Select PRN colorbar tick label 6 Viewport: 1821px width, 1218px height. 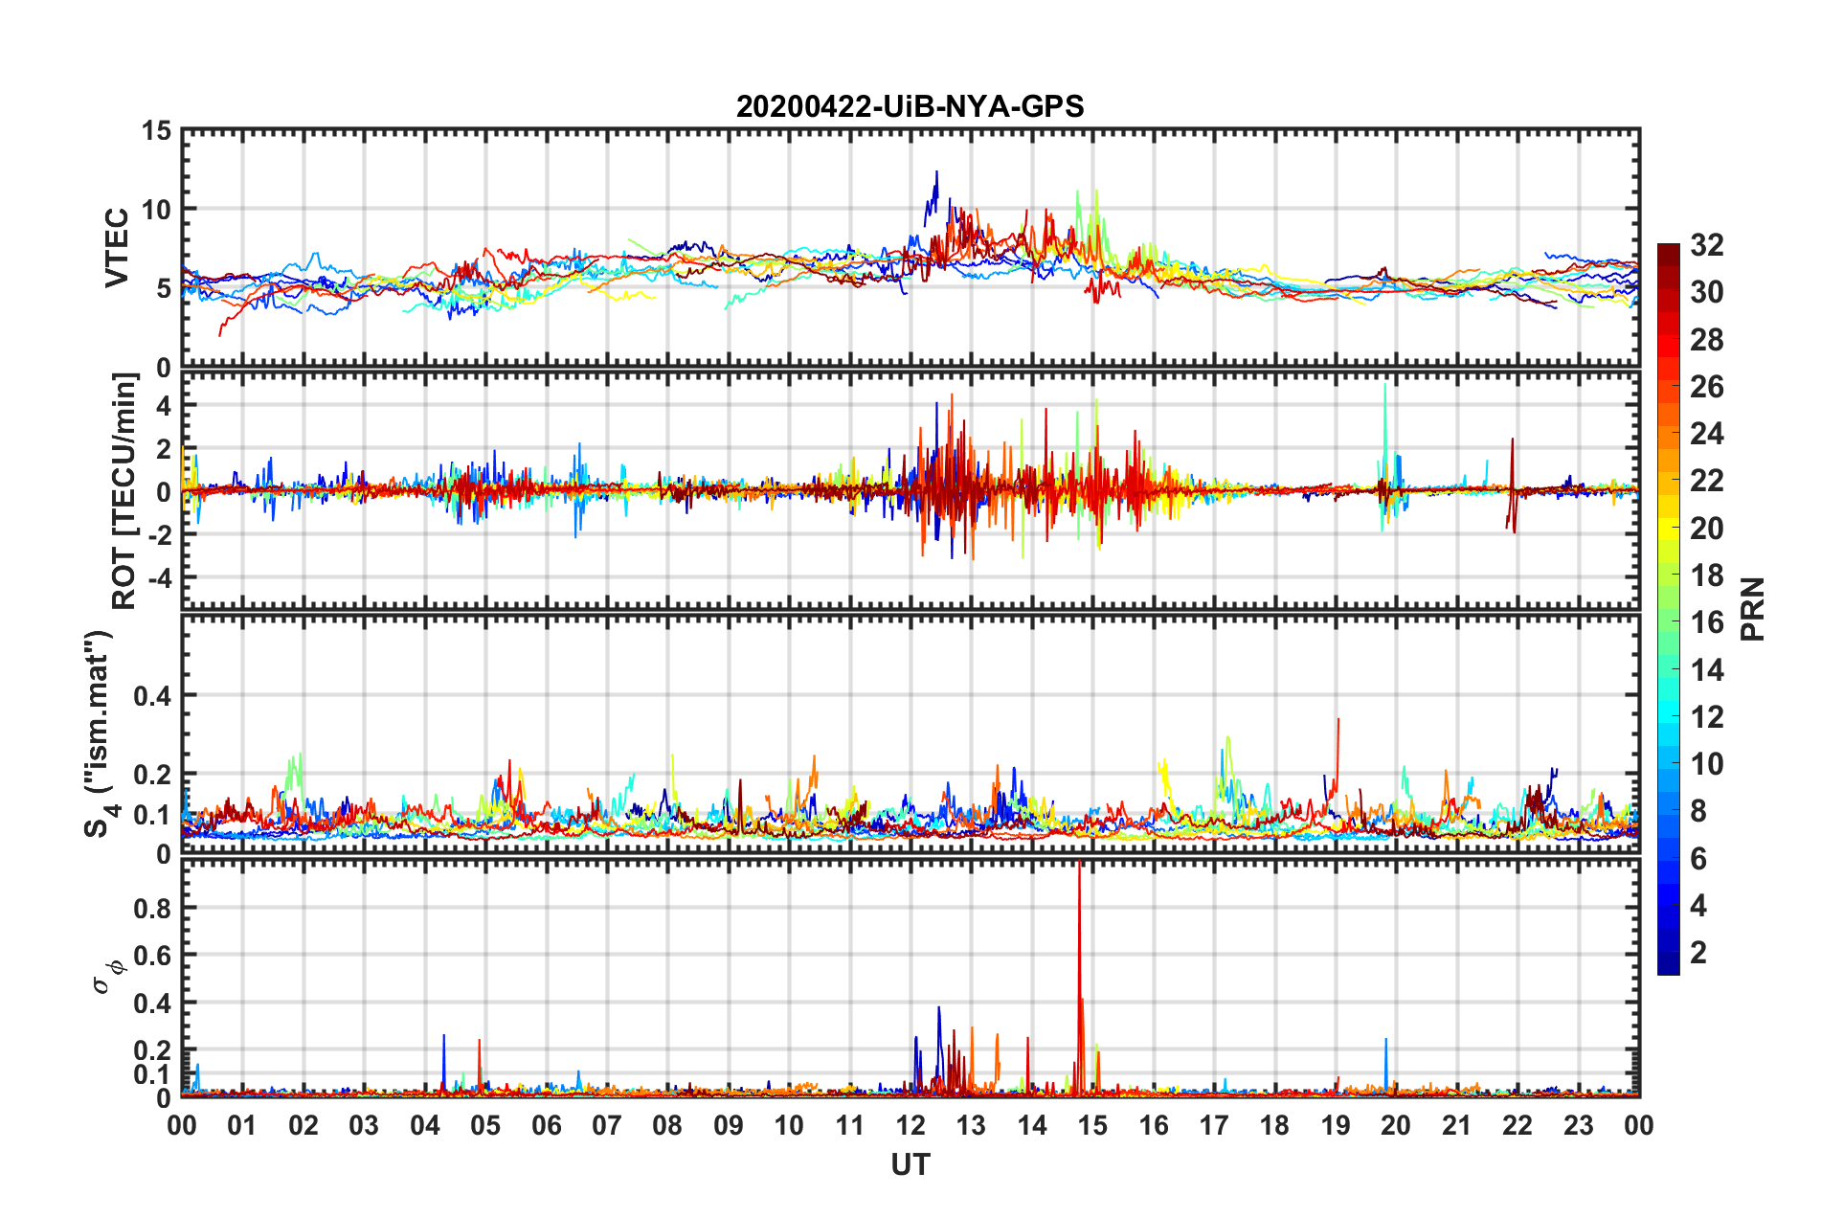point(1698,859)
